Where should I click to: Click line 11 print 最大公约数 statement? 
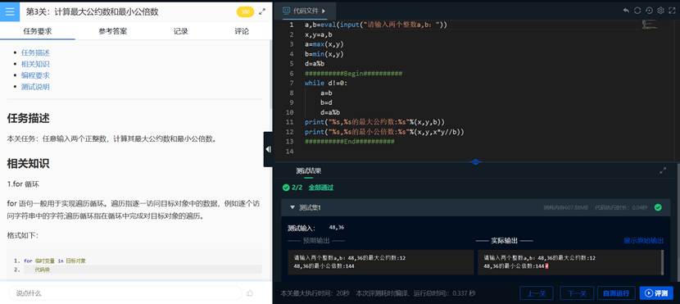(x=374, y=122)
